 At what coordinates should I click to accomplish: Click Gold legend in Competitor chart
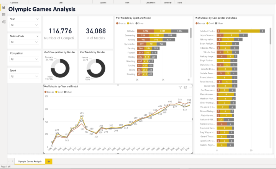(210, 23)
